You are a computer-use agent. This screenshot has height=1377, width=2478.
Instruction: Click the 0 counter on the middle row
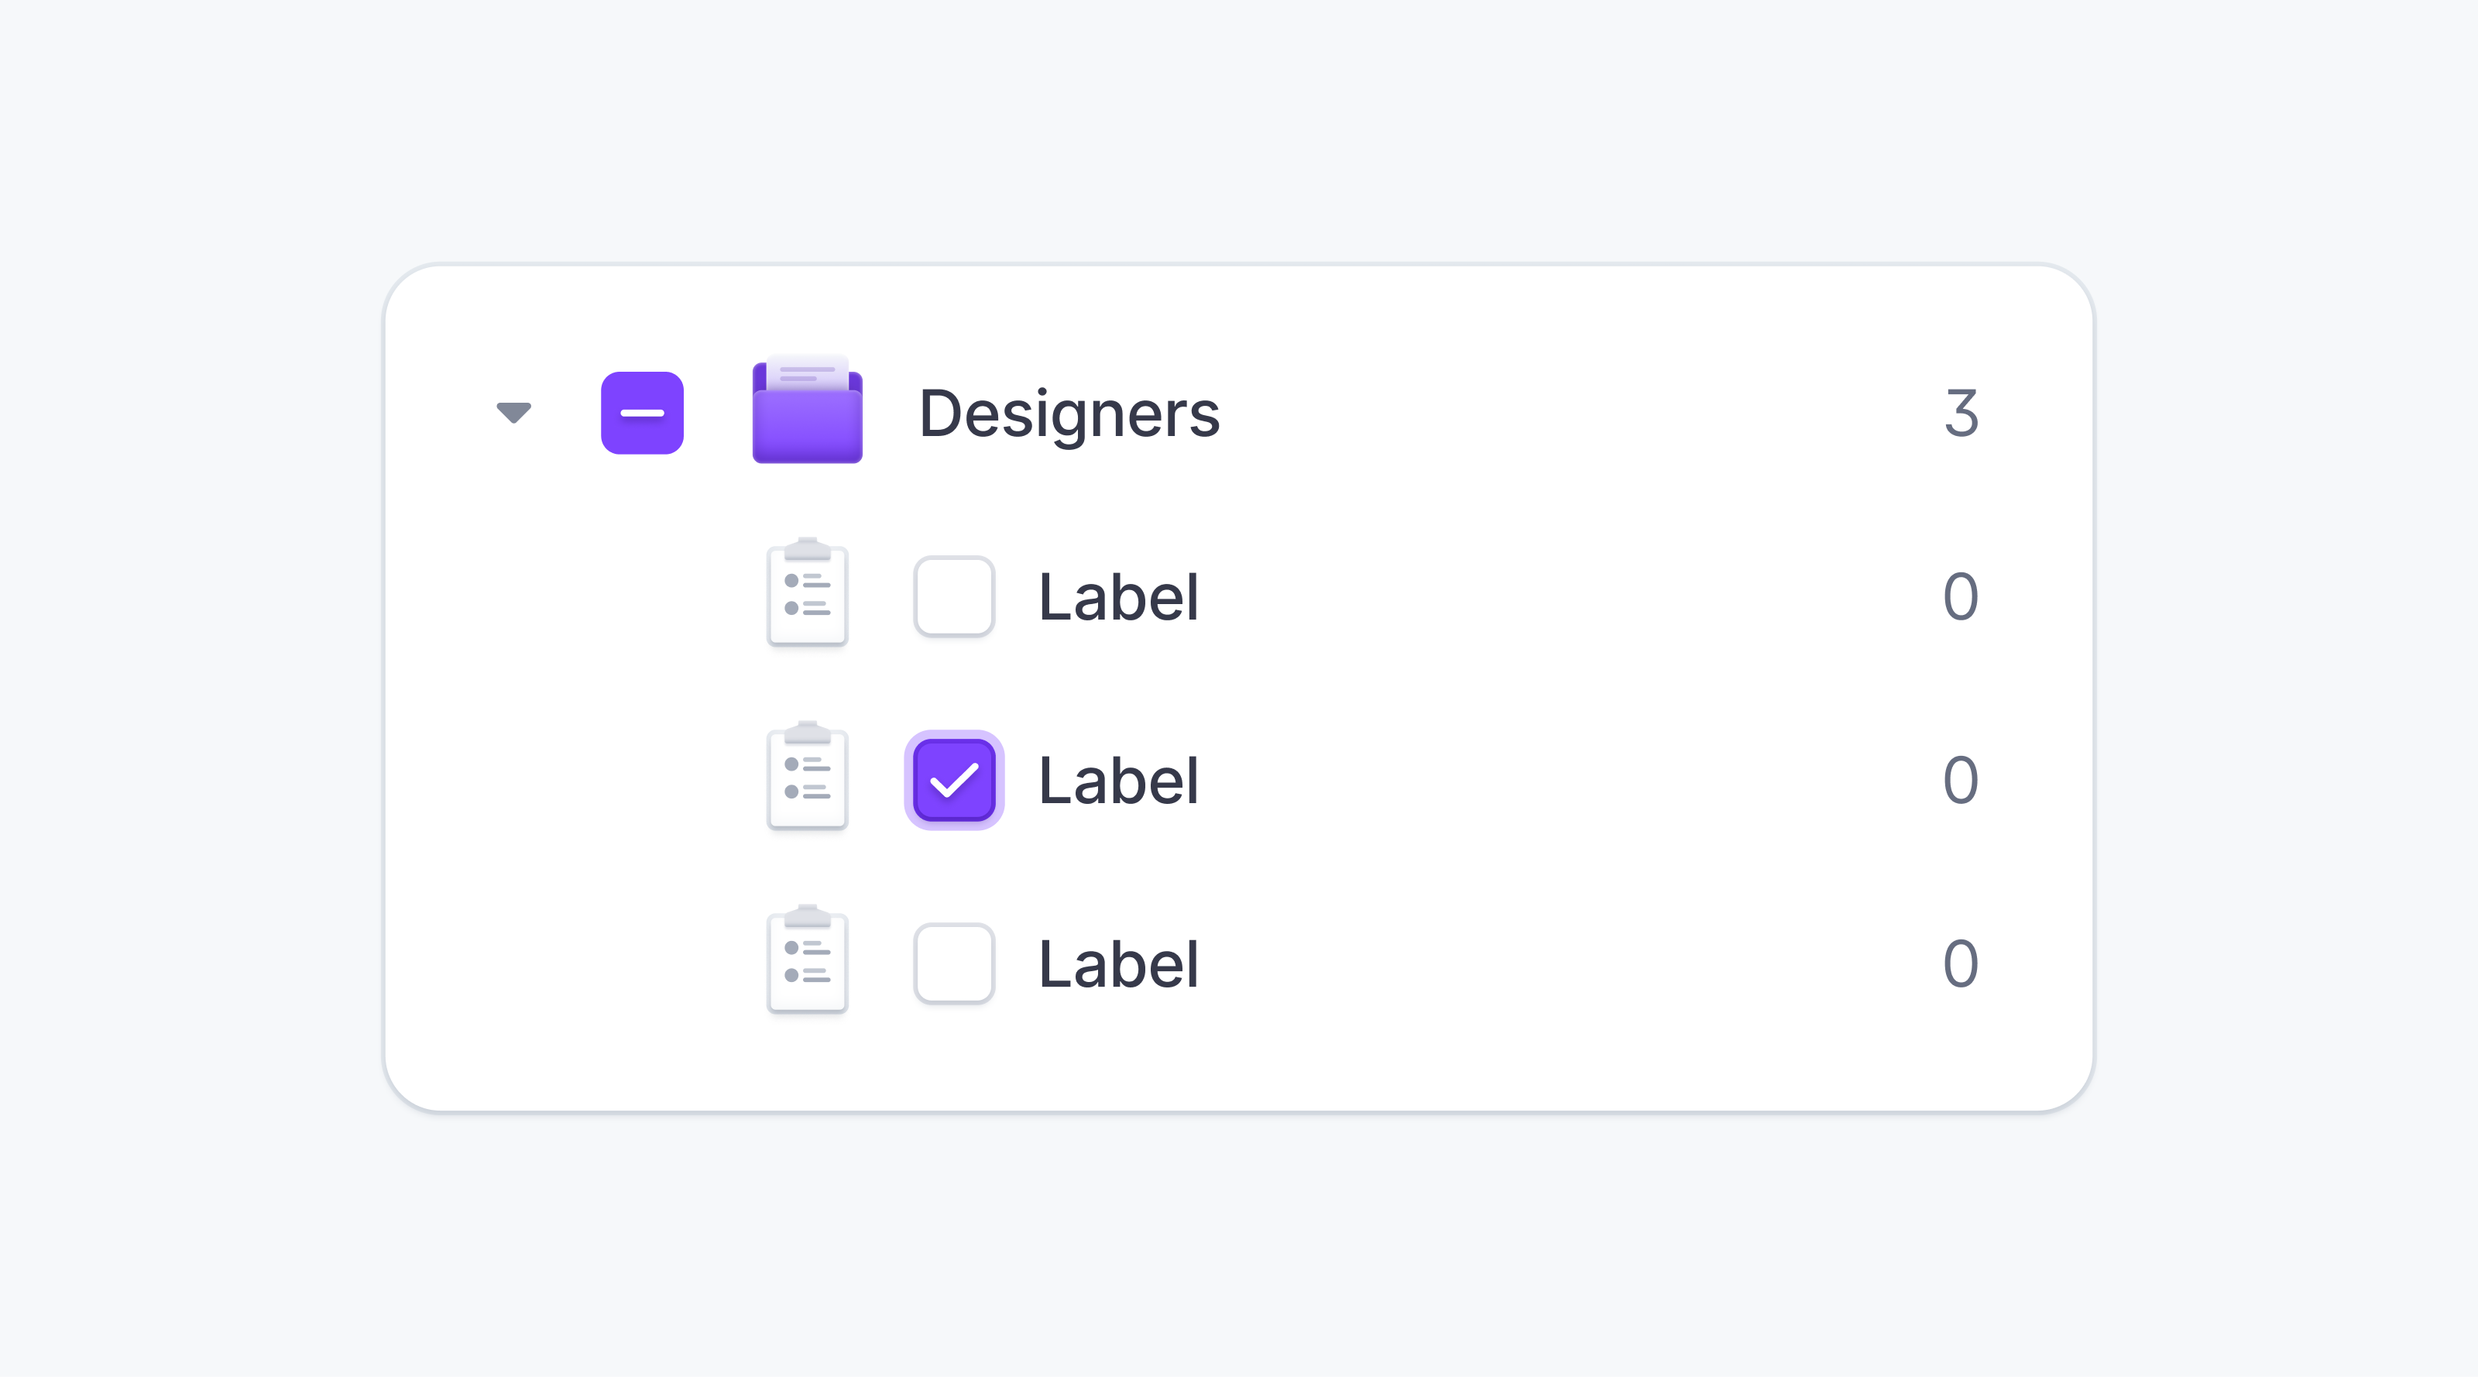1961,778
